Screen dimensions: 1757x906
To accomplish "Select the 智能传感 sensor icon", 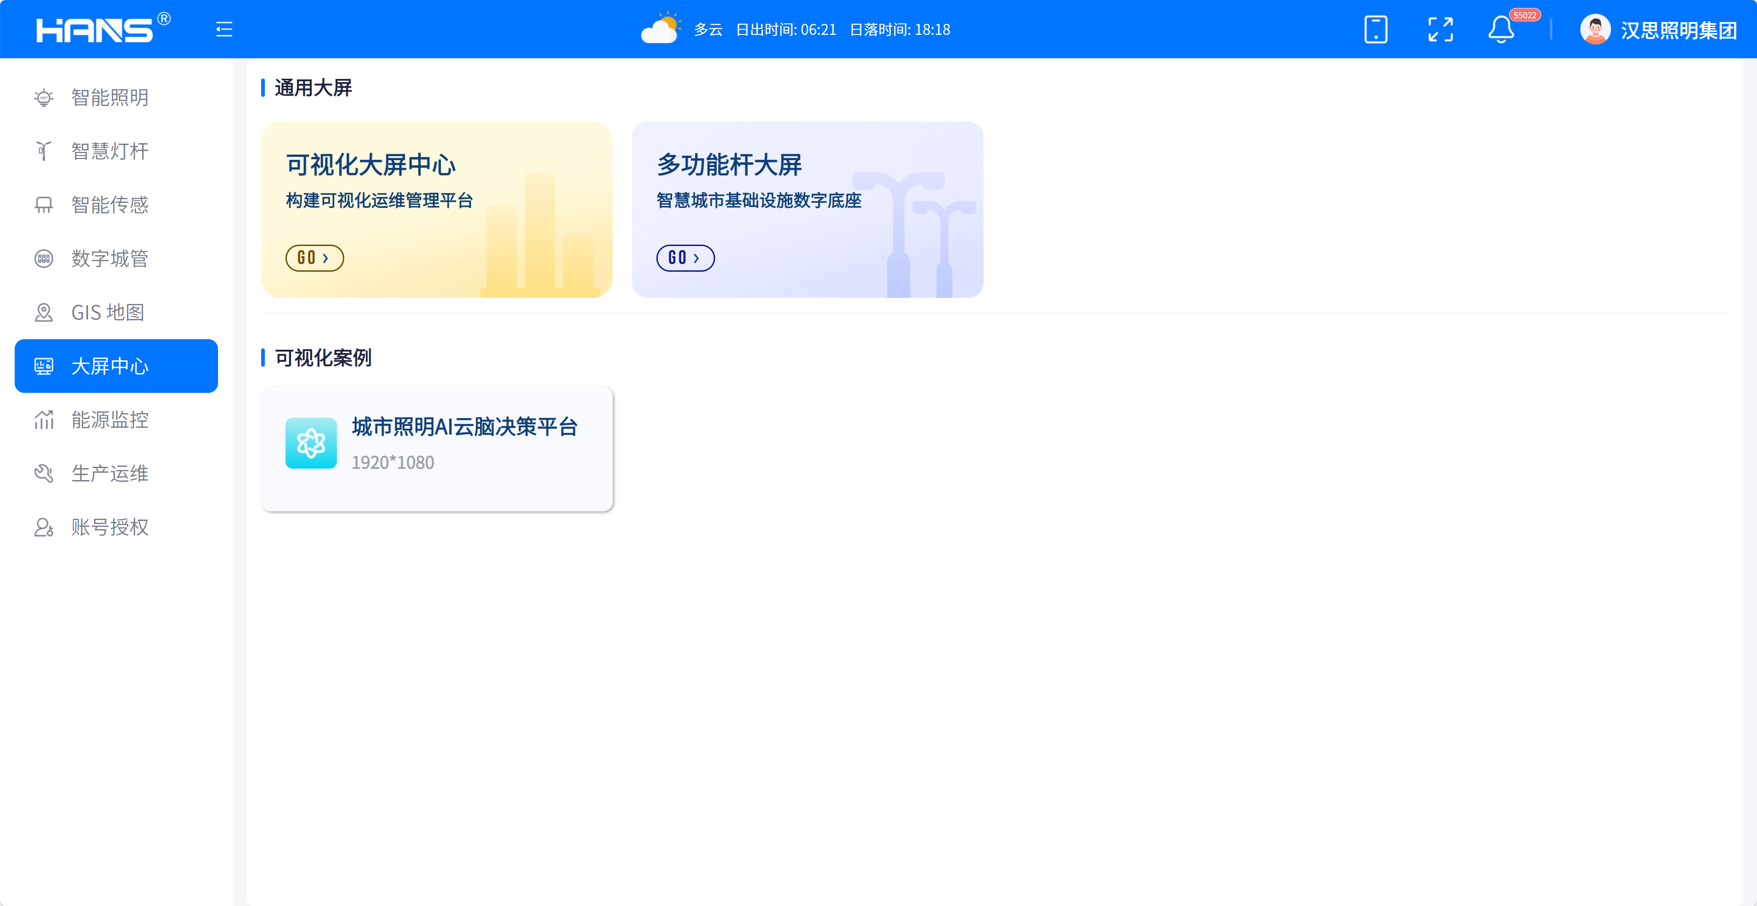I will point(44,204).
